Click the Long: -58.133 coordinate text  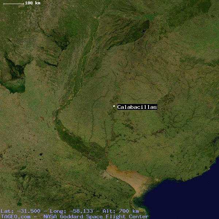click(72, 211)
